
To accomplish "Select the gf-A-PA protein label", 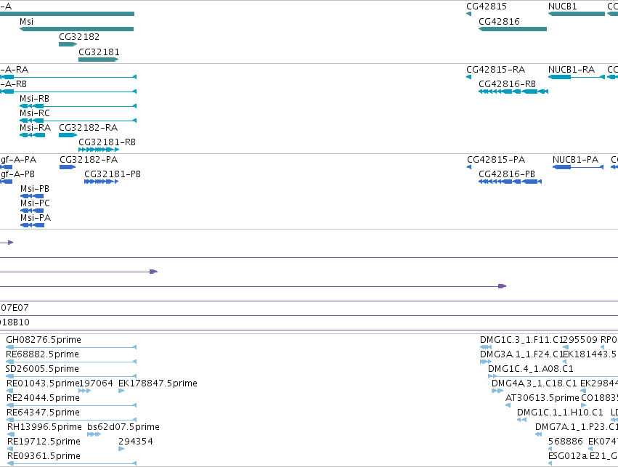I will click(19, 160).
